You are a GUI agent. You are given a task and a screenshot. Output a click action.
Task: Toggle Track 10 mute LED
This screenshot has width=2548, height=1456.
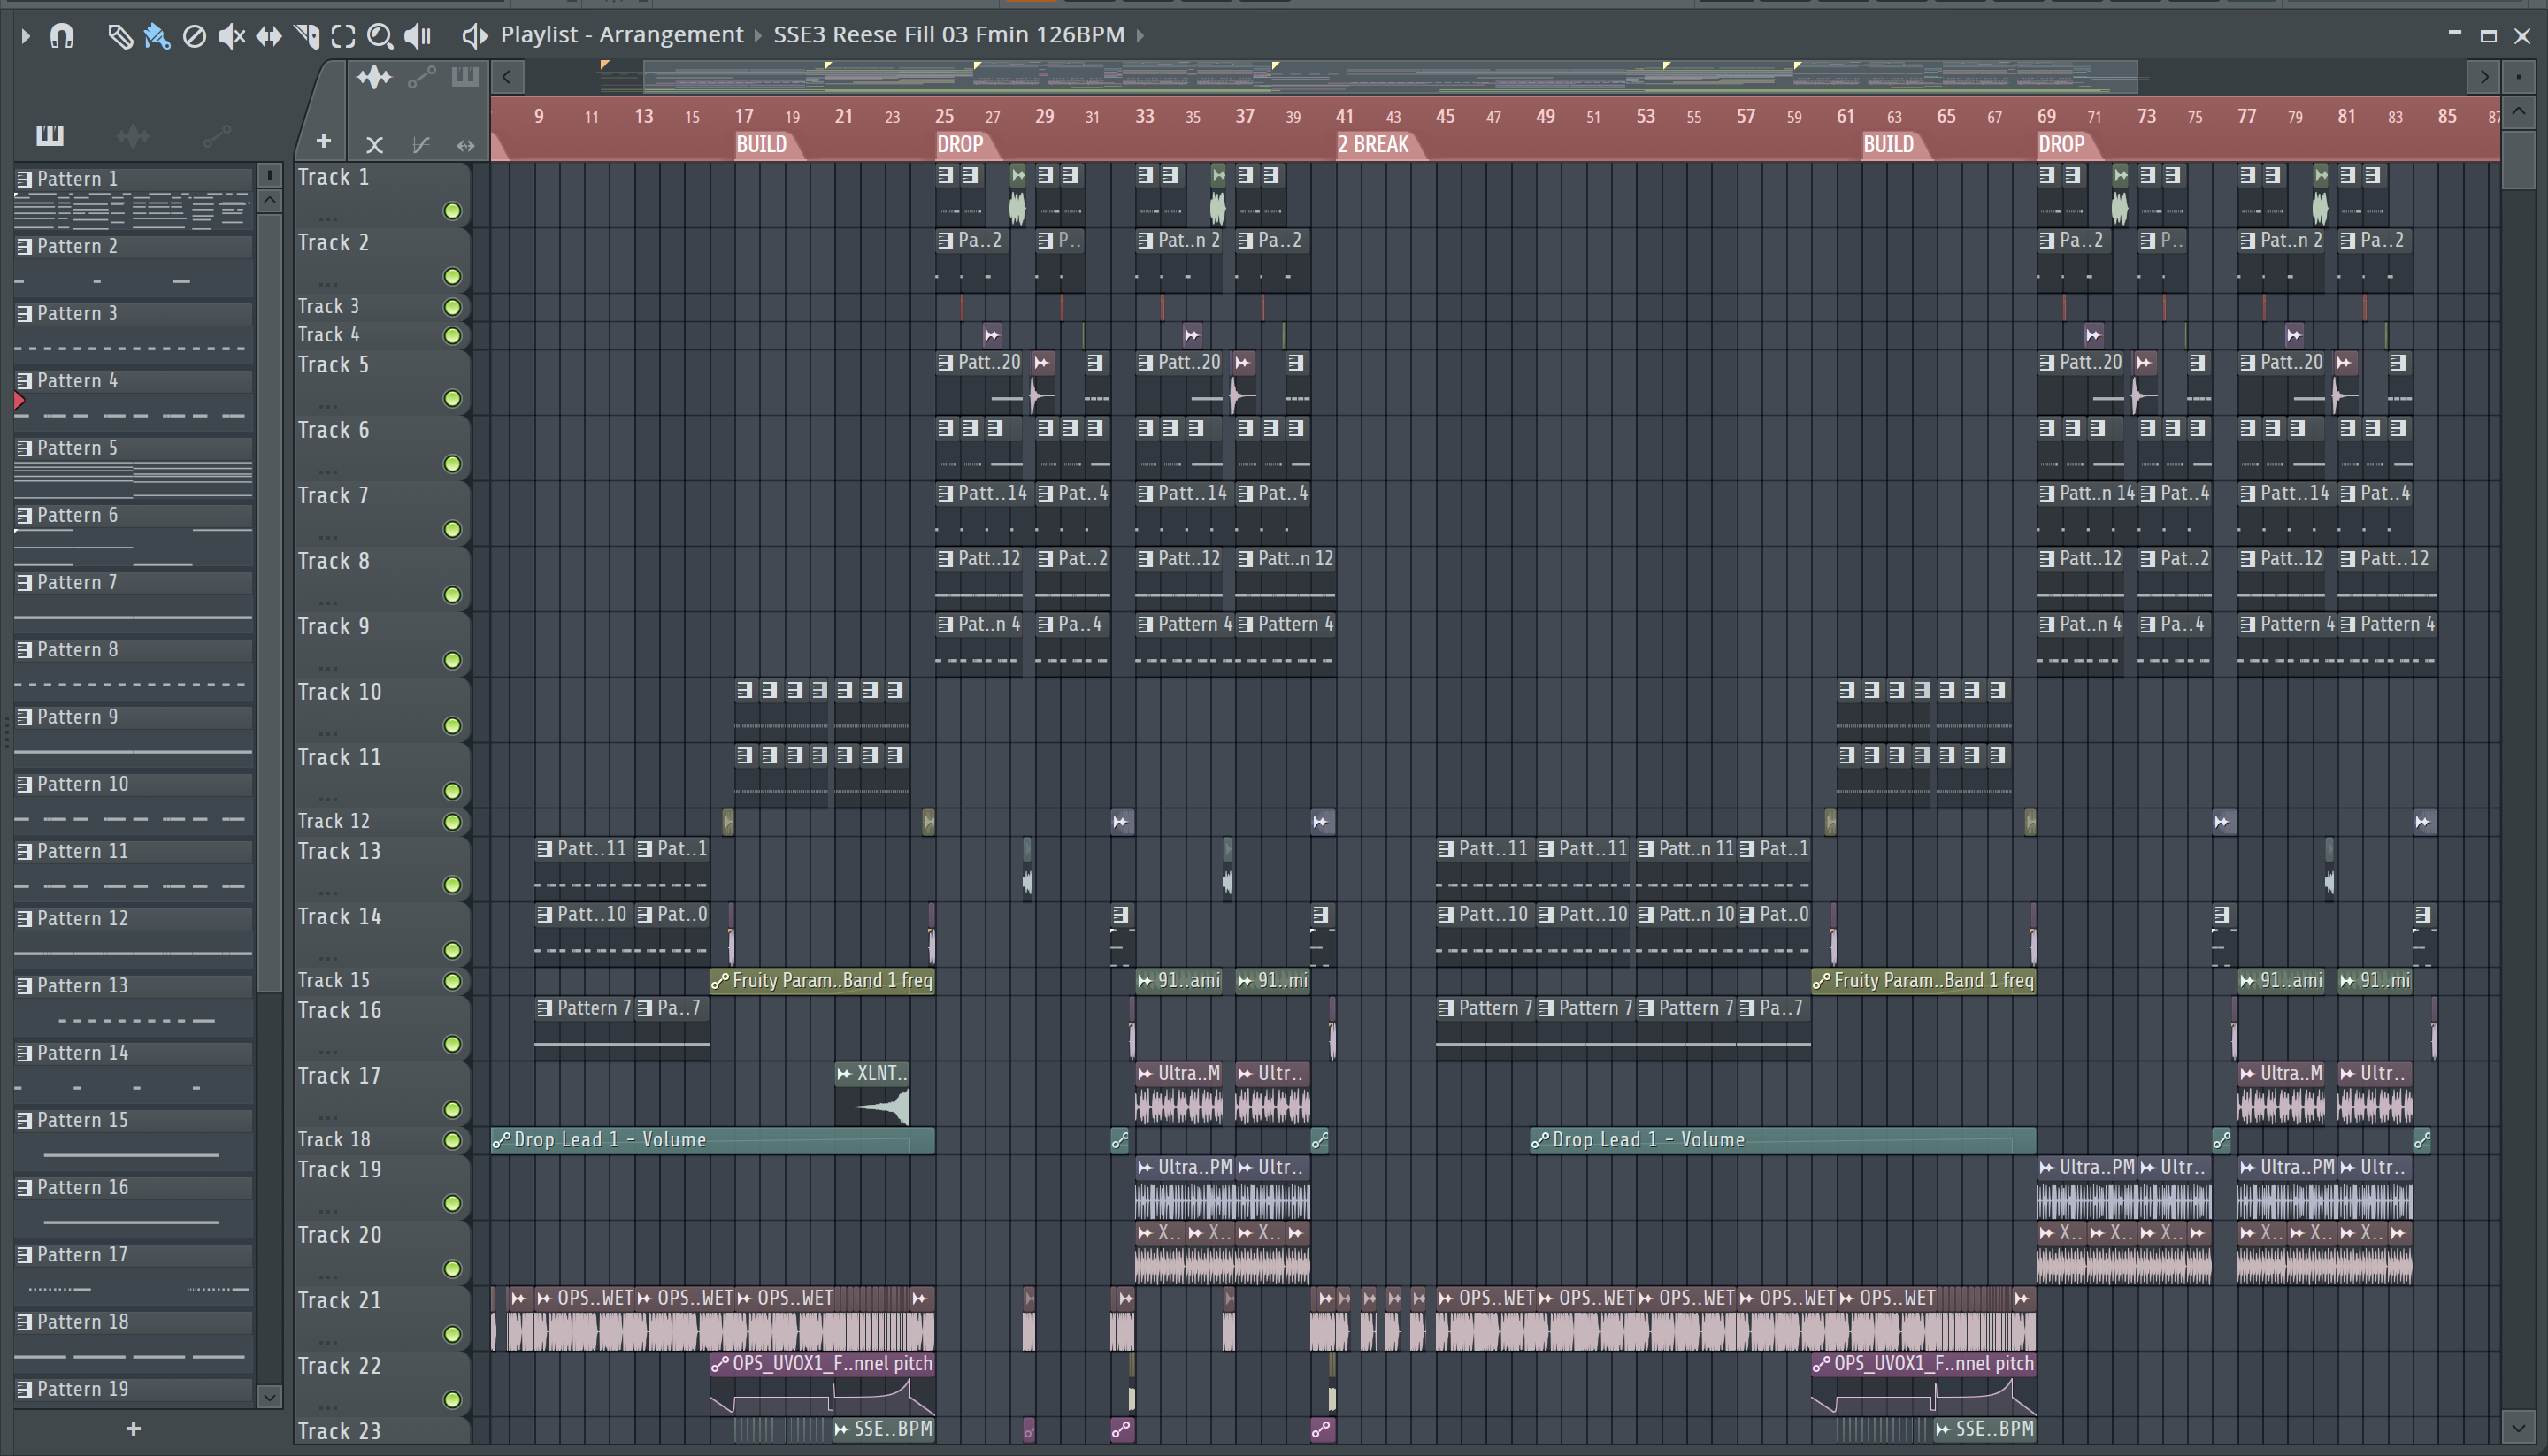tap(452, 726)
